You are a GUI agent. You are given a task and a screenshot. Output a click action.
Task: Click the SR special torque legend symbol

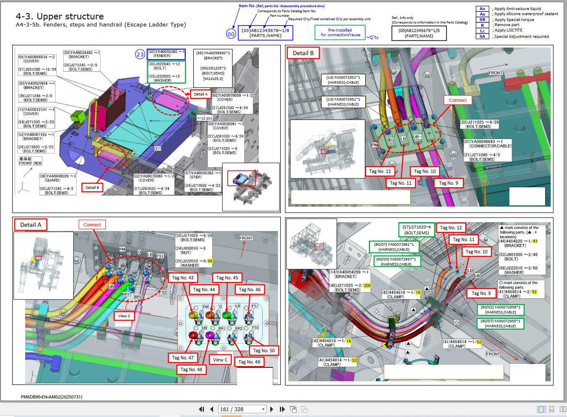[x=482, y=19]
